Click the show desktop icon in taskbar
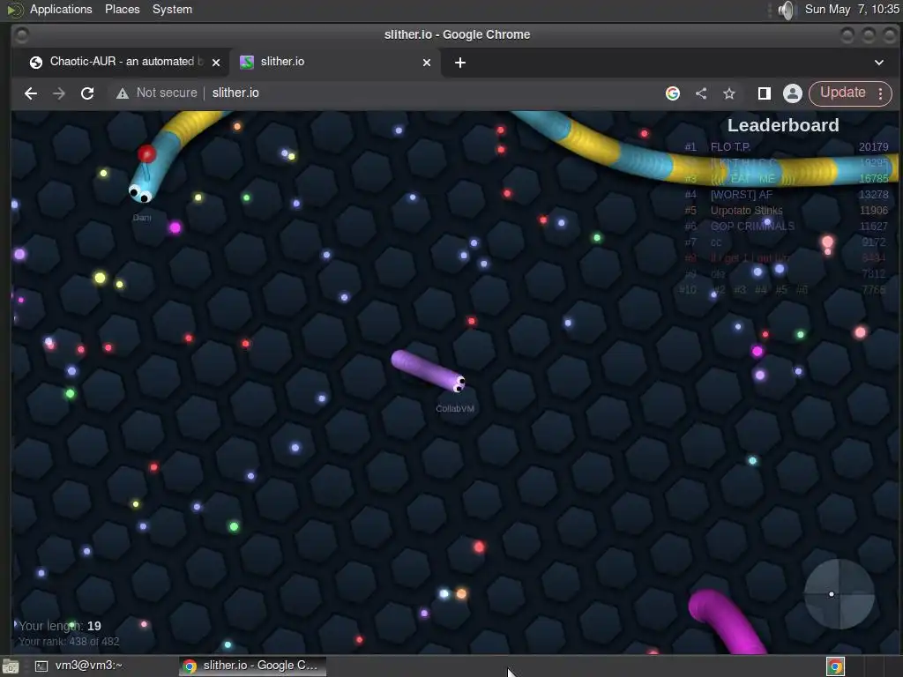903x677 pixels. (11, 666)
